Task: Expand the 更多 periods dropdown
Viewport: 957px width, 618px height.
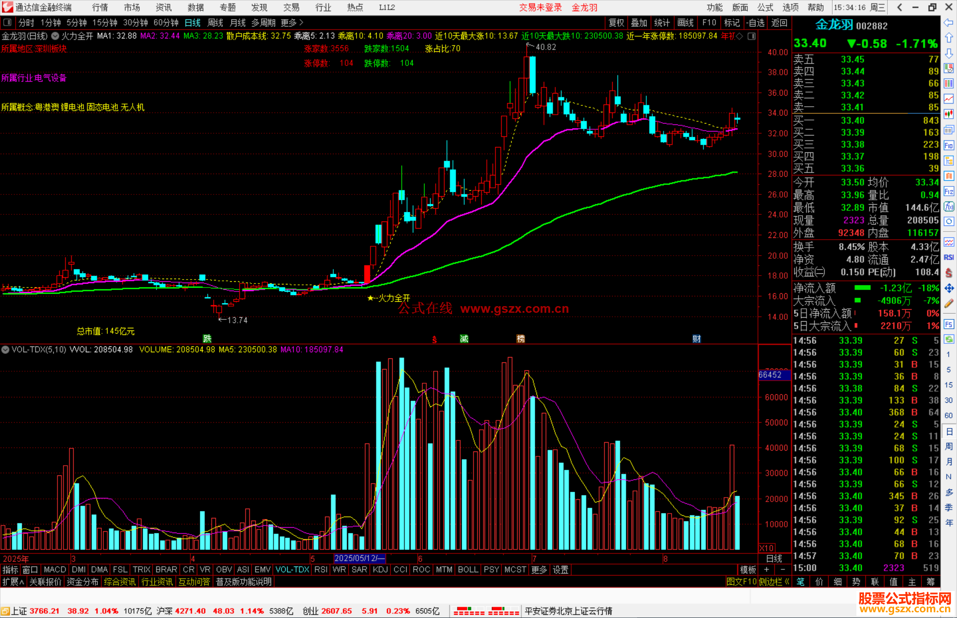Action: click(x=292, y=23)
